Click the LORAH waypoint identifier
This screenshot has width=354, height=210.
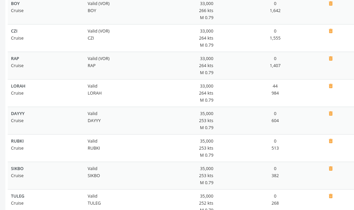18,86
